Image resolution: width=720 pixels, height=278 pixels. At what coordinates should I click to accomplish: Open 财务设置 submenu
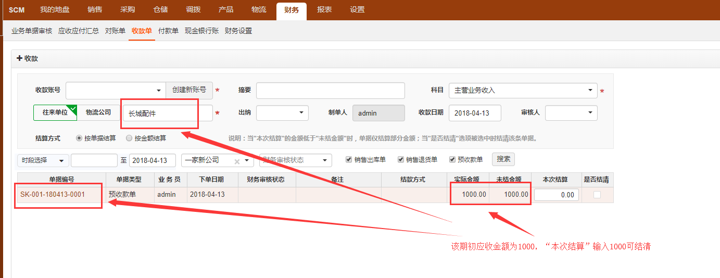point(238,31)
